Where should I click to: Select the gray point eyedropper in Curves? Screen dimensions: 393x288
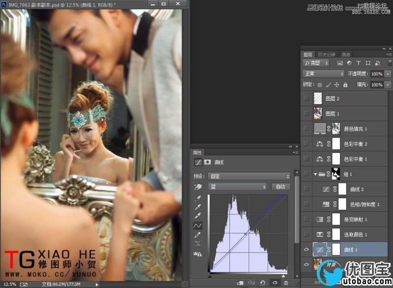(x=198, y=207)
